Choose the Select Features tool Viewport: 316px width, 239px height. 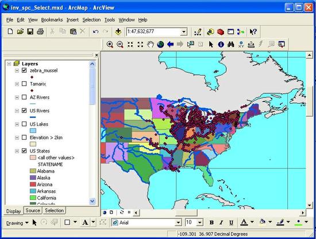[191, 44]
